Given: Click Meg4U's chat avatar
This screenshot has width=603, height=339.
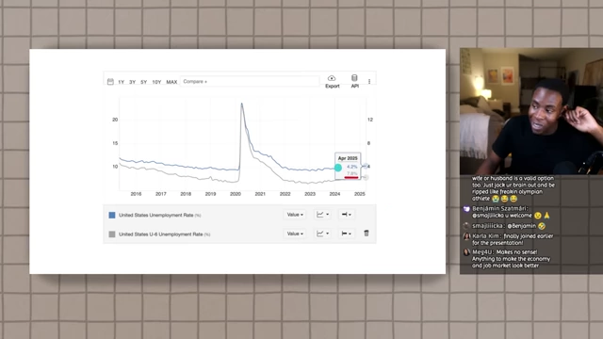Looking at the screenshot, I should coord(466,252).
